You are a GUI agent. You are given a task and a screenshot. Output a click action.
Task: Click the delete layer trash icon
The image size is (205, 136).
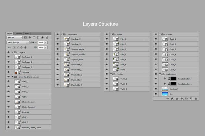[x=196, y=98]
